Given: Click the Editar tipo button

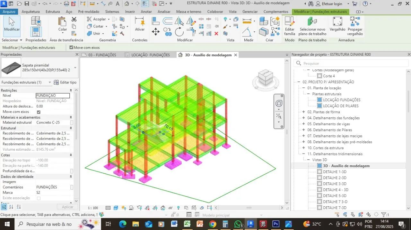Looking at the screenshot, I should pyautogui.click(x=65, y=82).
